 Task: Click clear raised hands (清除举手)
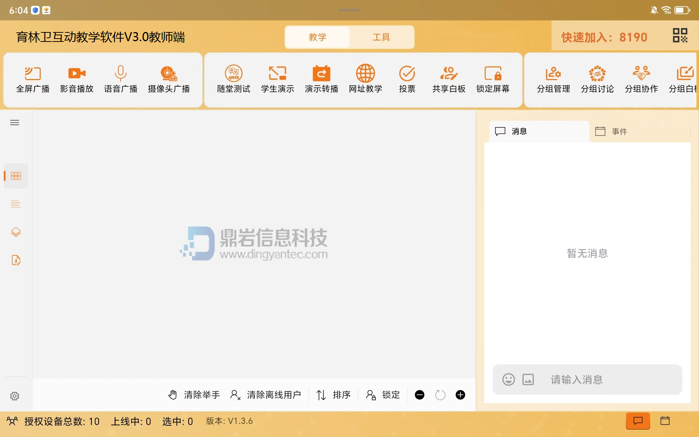(194, 395)
